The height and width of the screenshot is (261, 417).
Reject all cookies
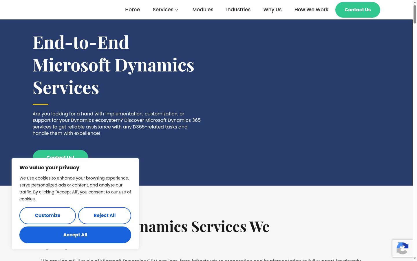tap(105, 215)
